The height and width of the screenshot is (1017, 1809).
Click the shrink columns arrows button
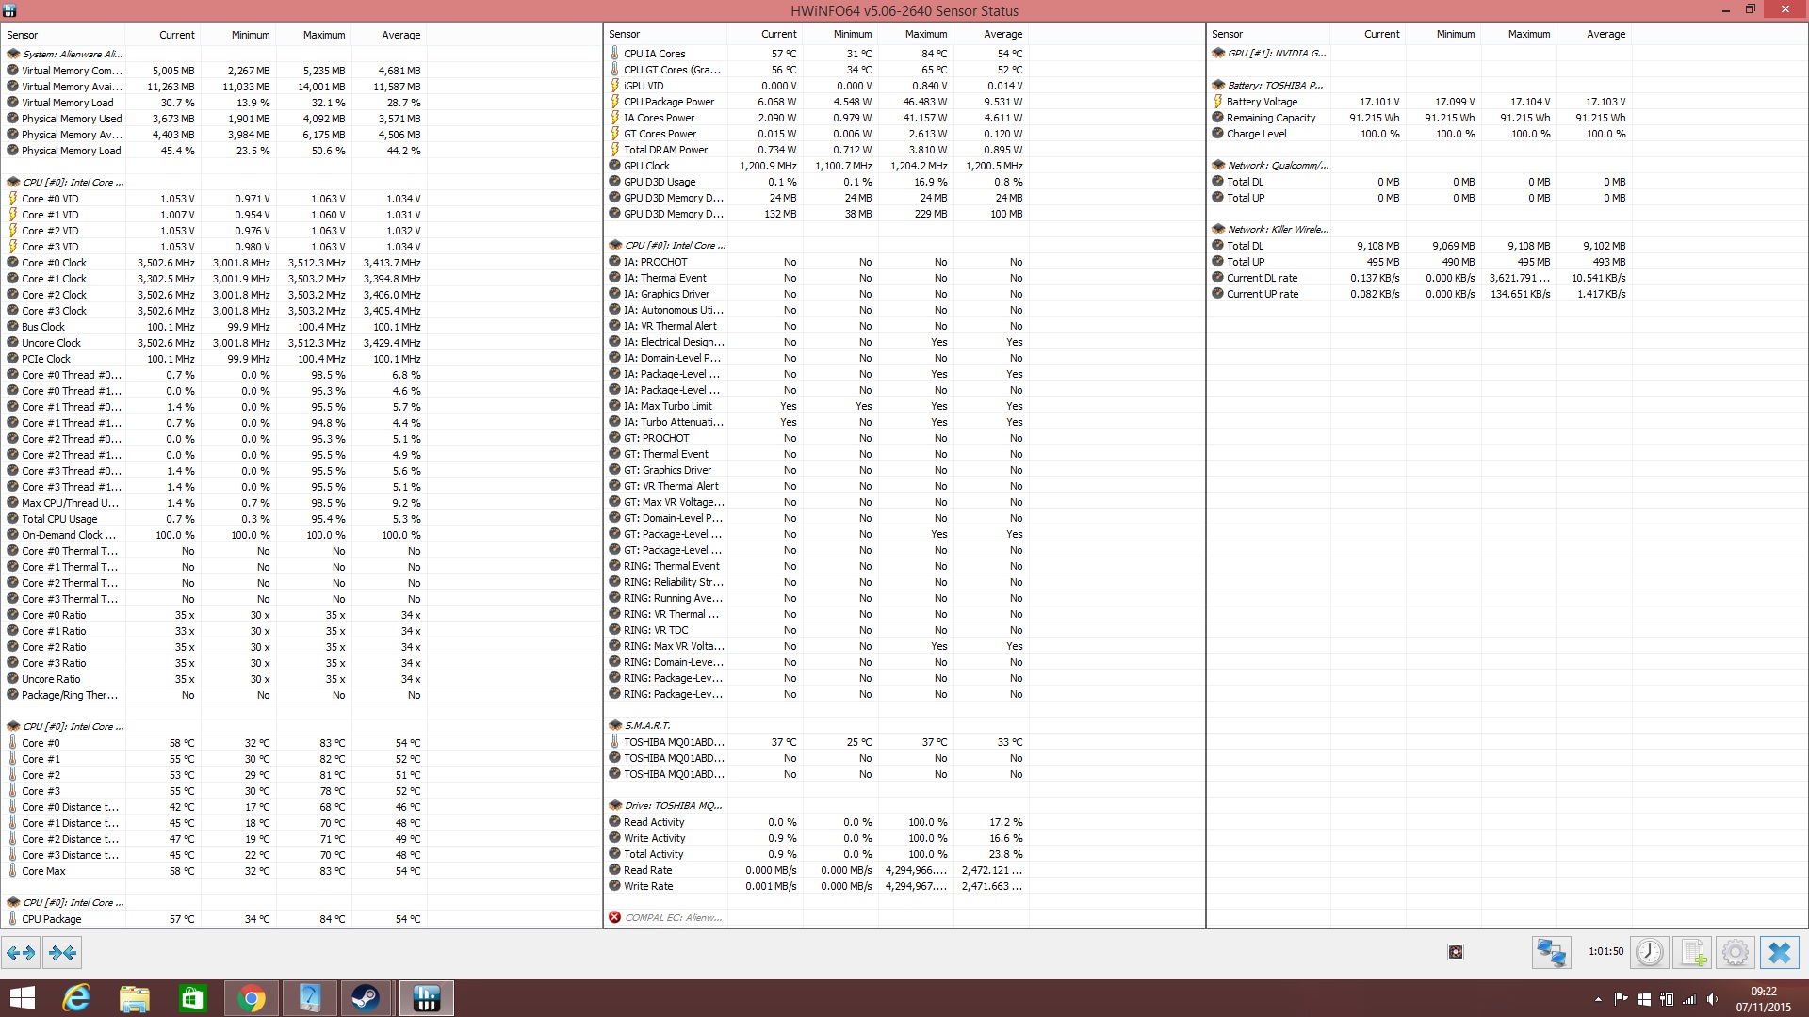[62, 953]
